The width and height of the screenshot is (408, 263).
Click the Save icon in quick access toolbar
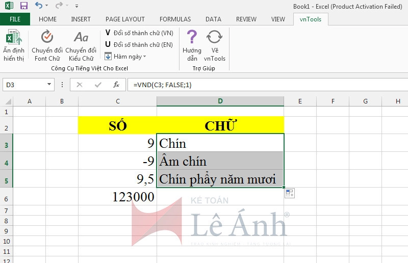point(23,6)
